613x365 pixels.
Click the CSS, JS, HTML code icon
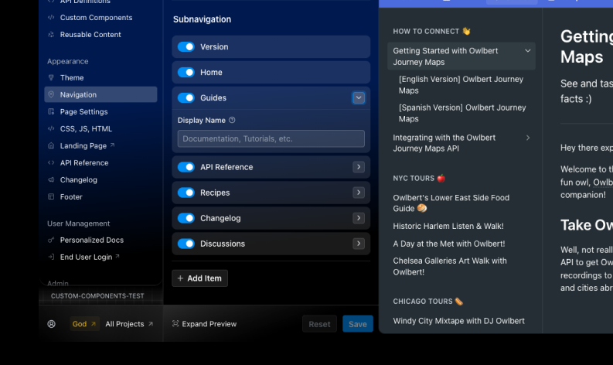tap(51, 128)
